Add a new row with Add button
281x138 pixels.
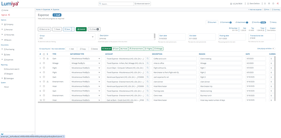pyautogui.click(x=71, y=49)
